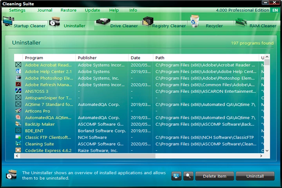Image resolution: width=282 pixels, height=188 pixels.
Task: Click the vertical scrollbar down arrow
Action: (267, 150)
